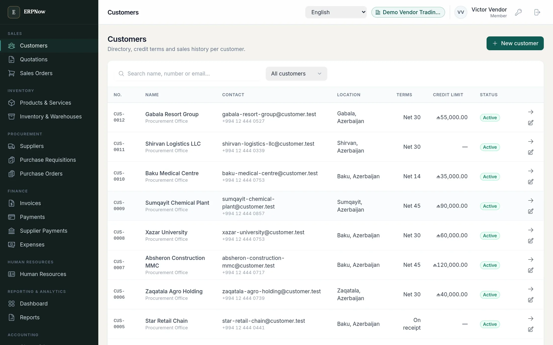The image size is (553, 345).
Task: Edit Star Retail Chain pencil icon
Action: pyautogui.click(x=531, y=329)
